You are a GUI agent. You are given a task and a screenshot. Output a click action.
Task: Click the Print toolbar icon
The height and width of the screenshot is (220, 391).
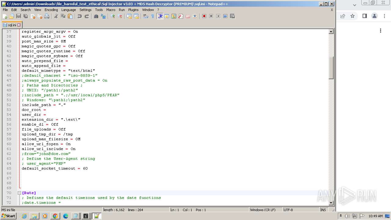47,16
